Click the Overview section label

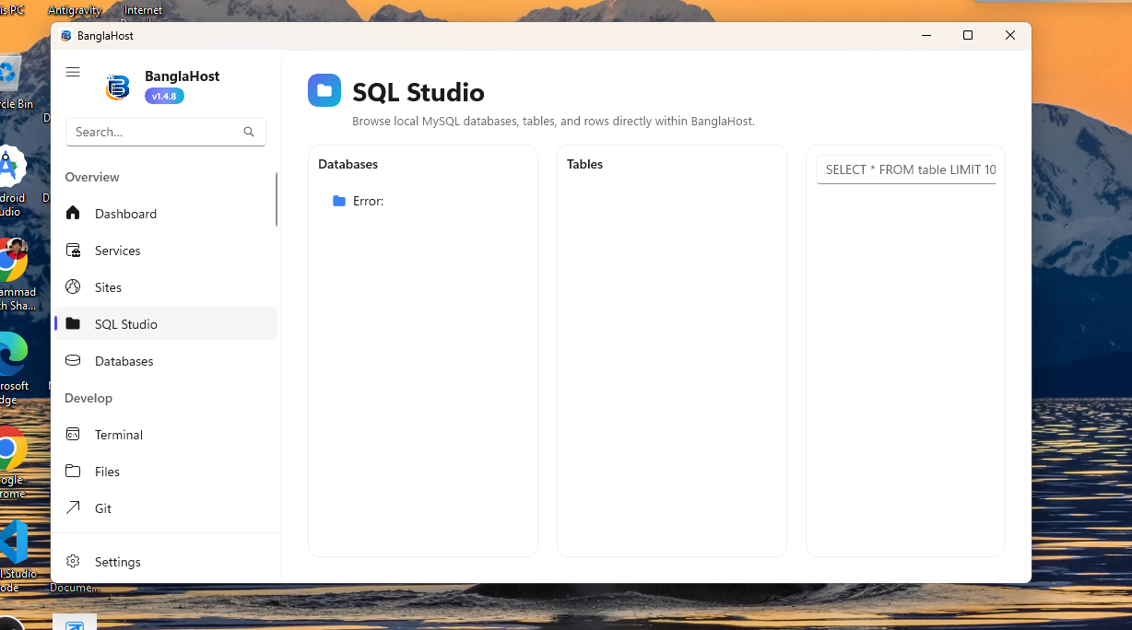pyautogui.click(x=92, y=177)
